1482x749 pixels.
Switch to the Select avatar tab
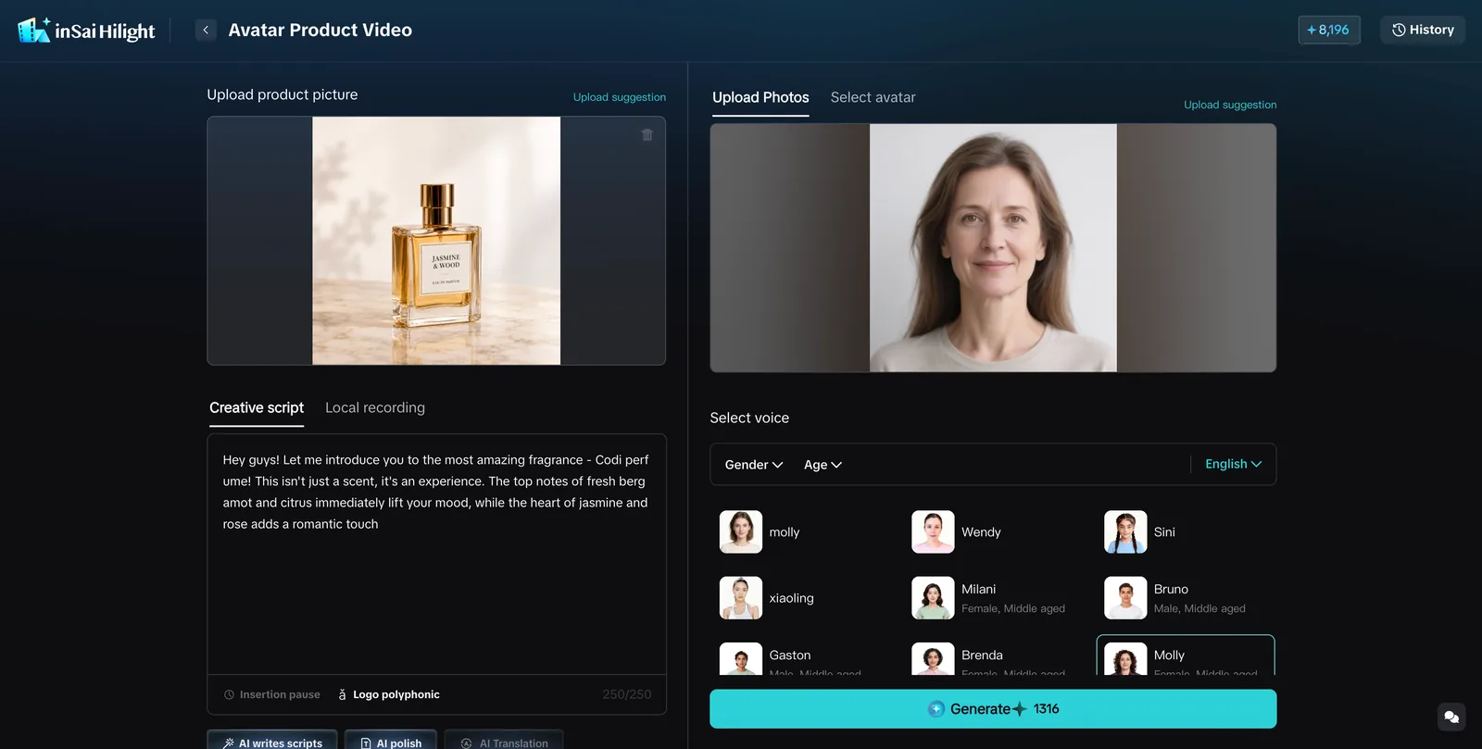(x=873, y=97)
